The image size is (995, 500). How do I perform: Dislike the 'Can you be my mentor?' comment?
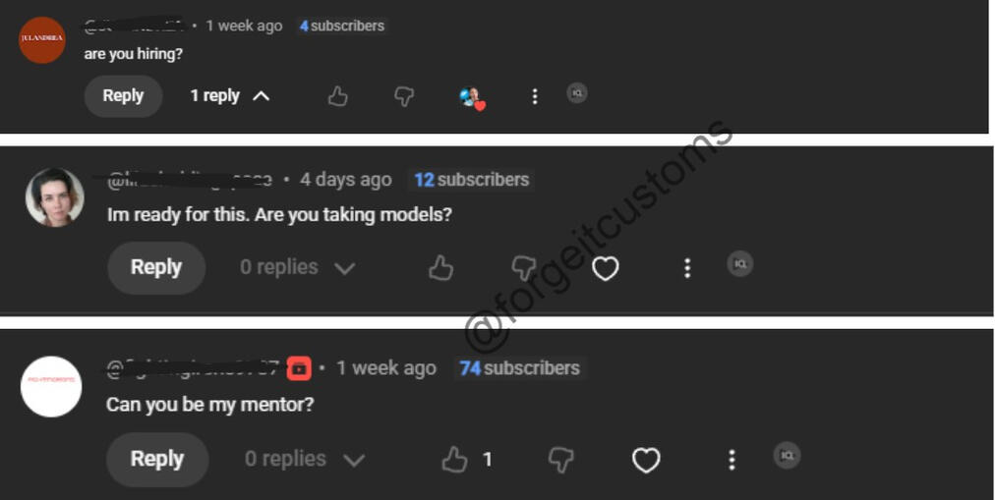[561, 460]
